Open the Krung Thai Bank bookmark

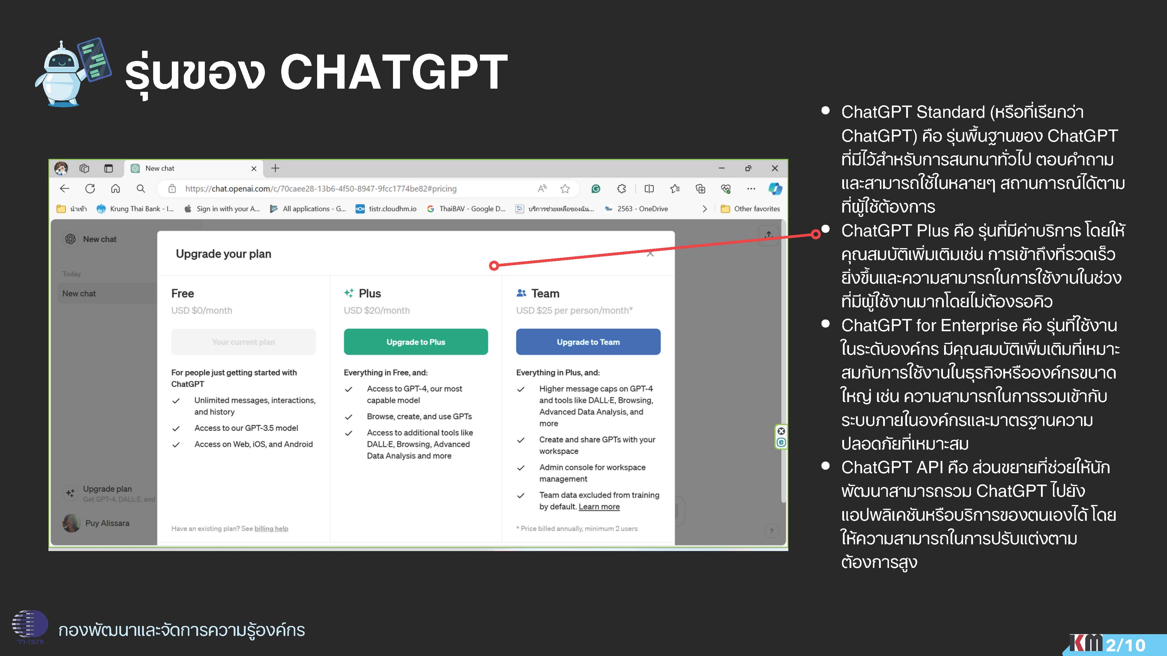point(135,209)
